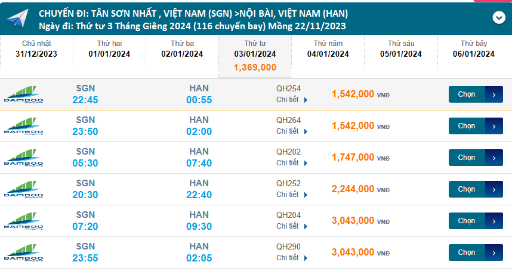The image size is (512, 271).
Task: Open the Thứ sáu 05/01/2024 date tab
Action: tap(401, 49)
